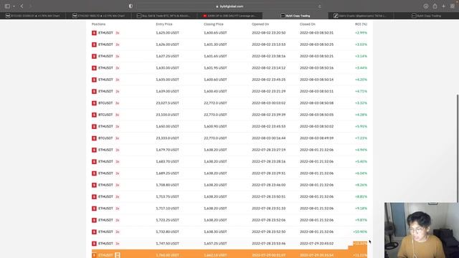Open the Safari downloads icon
The image size is (459, 258).
click(x=426, y=6)
